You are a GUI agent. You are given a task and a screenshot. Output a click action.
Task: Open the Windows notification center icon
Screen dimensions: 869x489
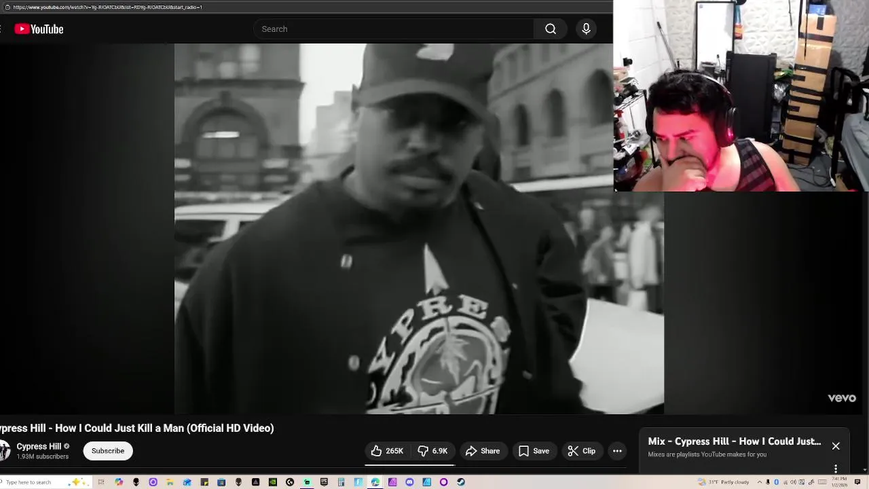(857, 482)
